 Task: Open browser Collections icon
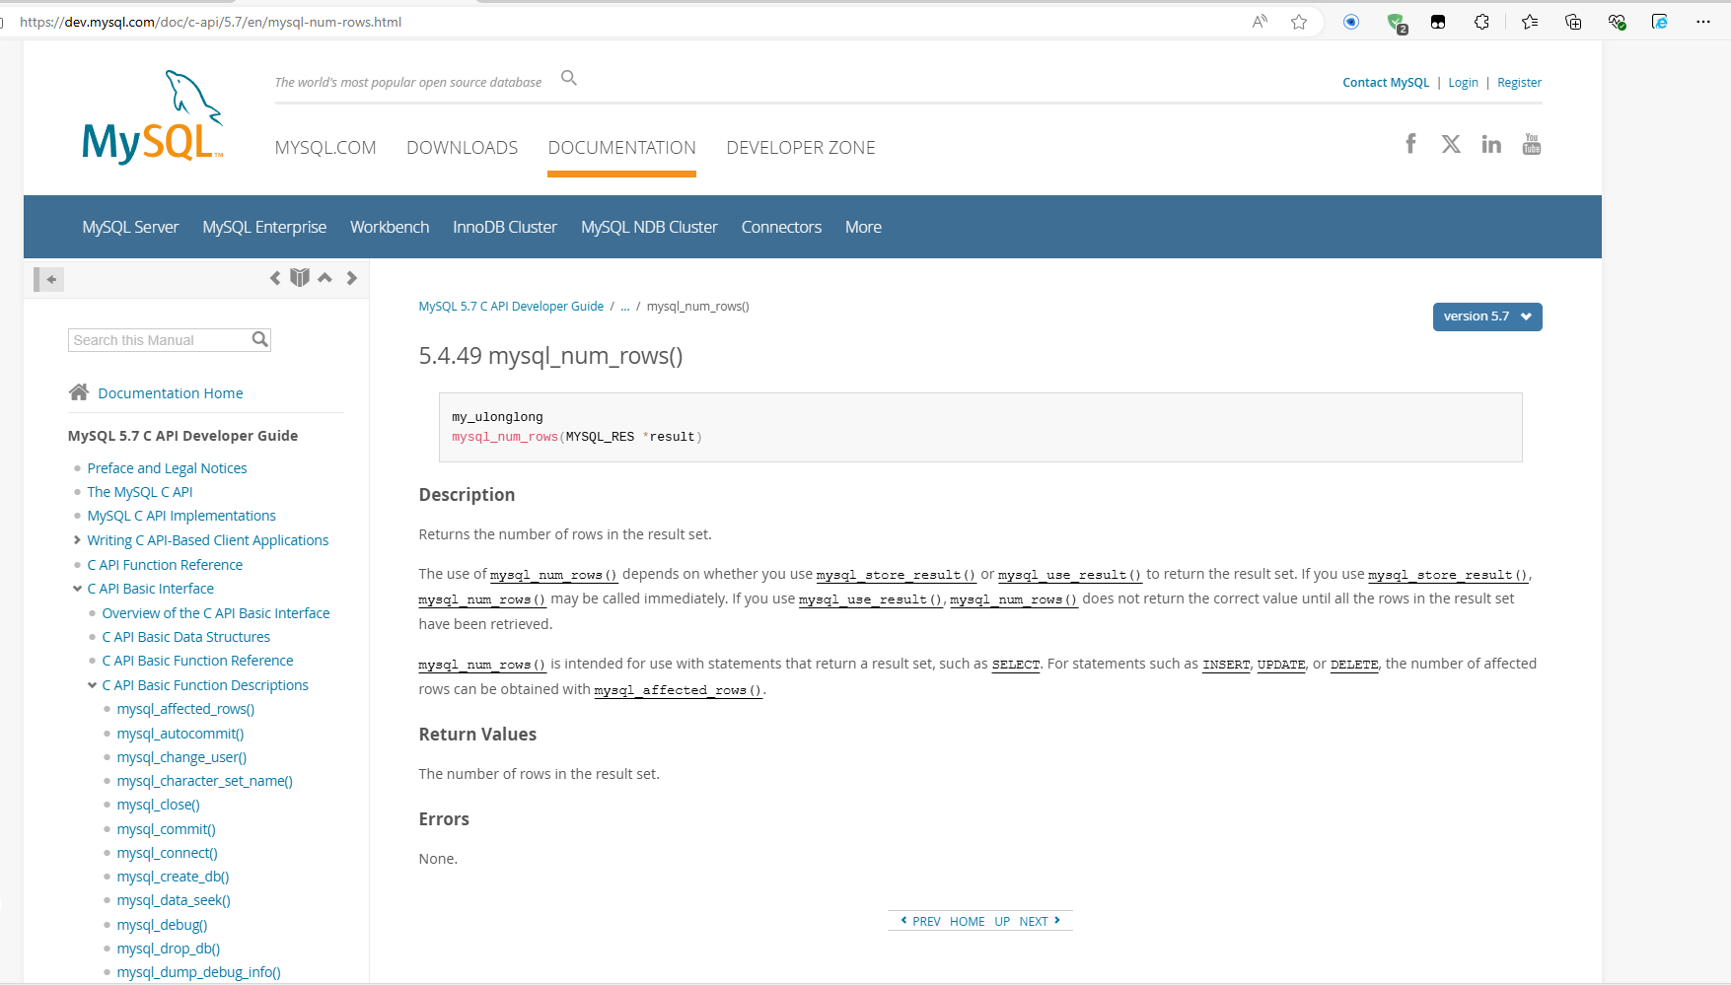1573,22
